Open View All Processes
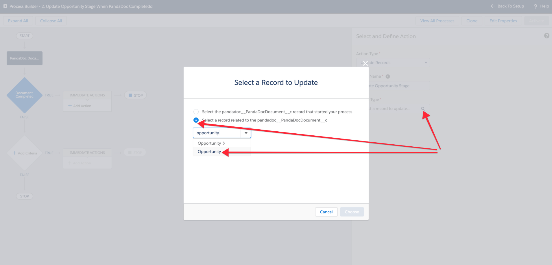The image size is (552, 265). pos(437,21)
